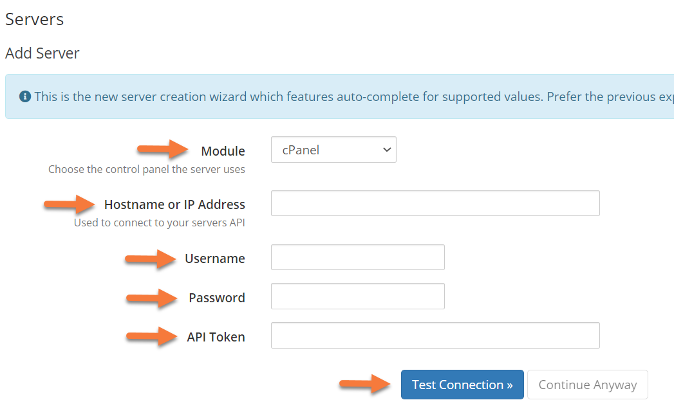The width and height of the screenshot is (674, 409).
Task: Click the Hostname or IP Address label
Action: [174, 204]
